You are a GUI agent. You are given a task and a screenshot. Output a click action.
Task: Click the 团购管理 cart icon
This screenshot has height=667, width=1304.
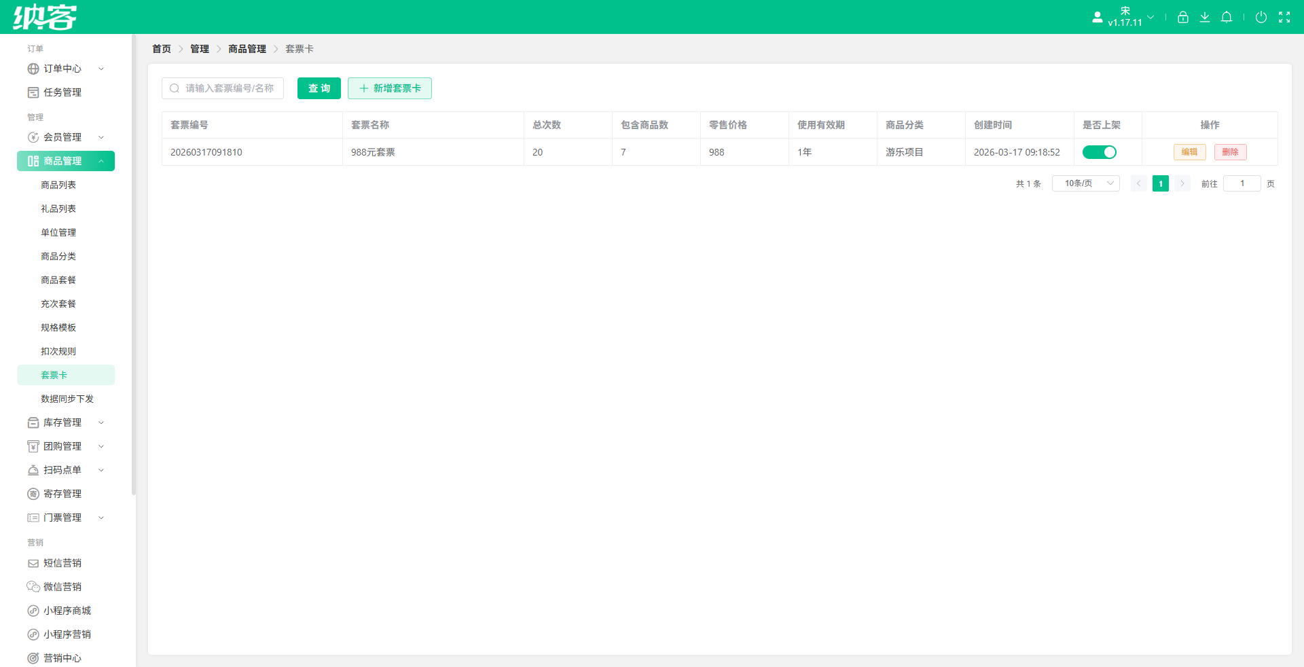[33, 446]
